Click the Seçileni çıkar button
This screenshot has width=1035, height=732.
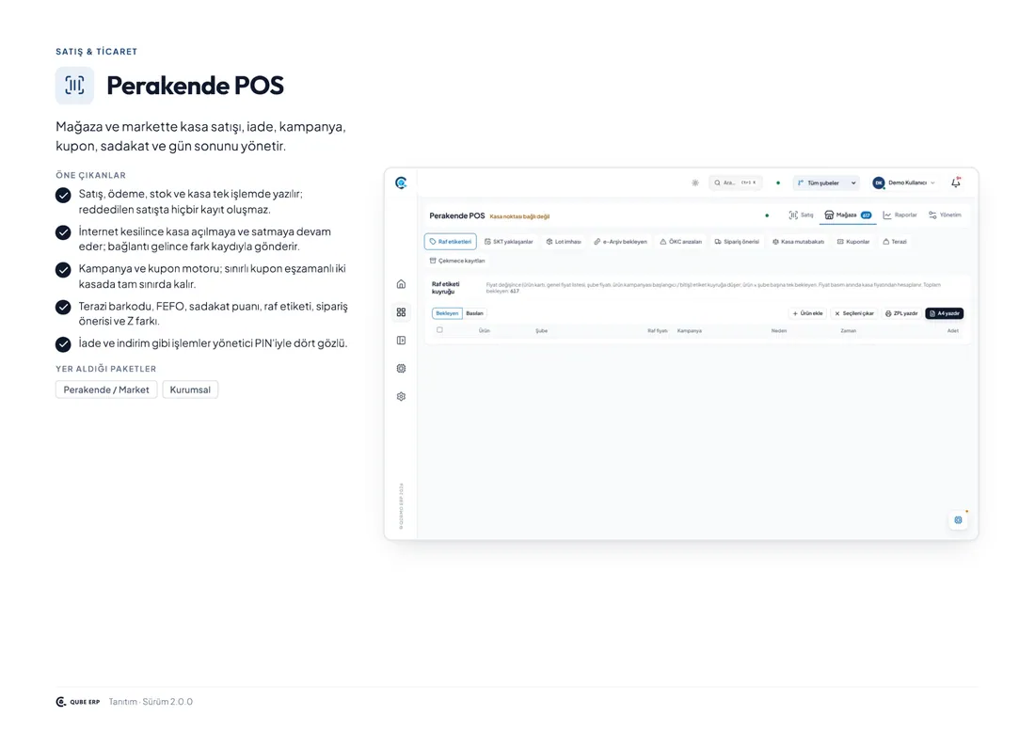854,313
